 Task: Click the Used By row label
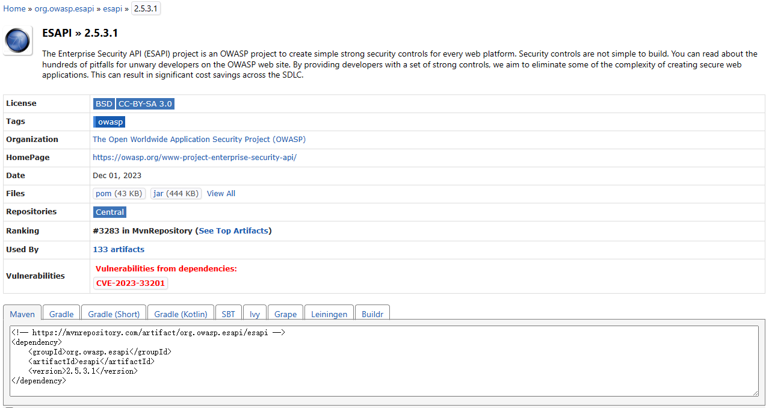coord(22,249)
